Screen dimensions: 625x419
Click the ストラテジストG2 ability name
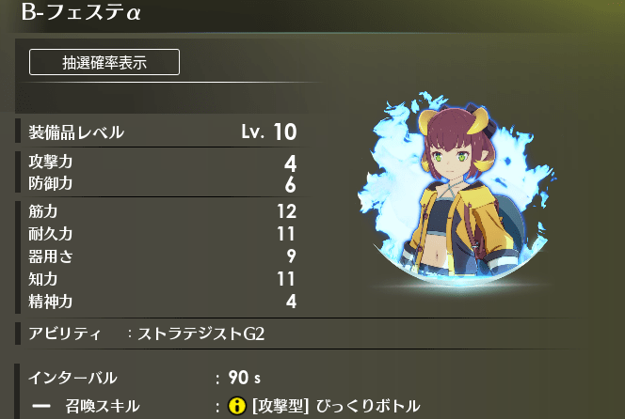(x=200, y=334)
